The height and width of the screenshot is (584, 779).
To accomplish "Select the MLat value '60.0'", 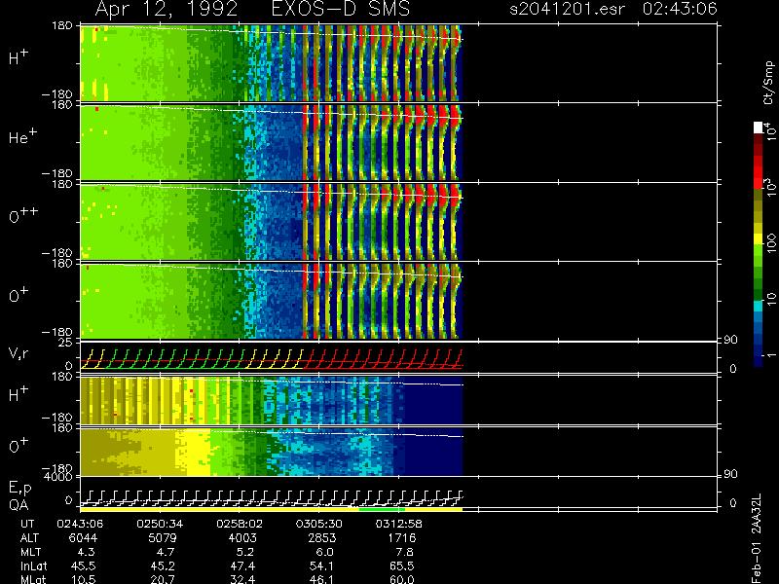I will (x=402, y=579).
